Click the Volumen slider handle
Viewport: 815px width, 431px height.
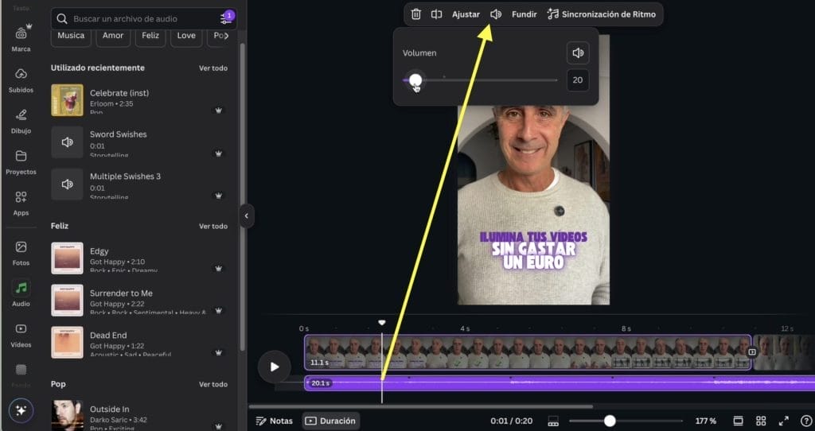[415, 80]
